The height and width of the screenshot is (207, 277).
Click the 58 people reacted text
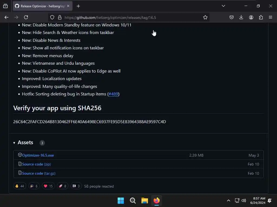[x=99, y=186]
